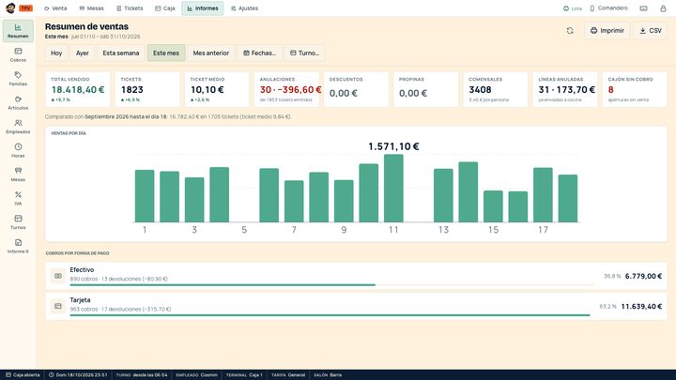Click the Tickets count card 1823
The image size is (676, 380).
[x=147, y=89]
